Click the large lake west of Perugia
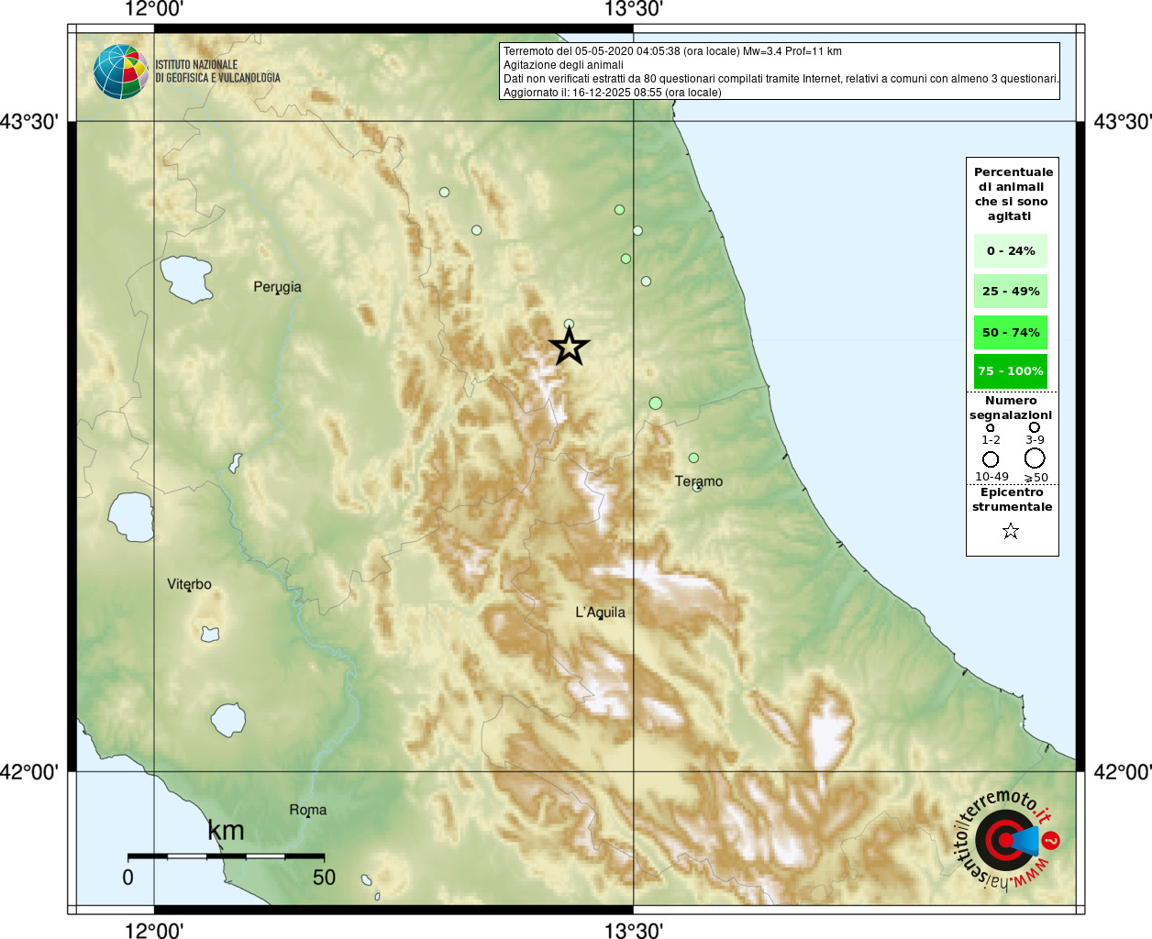This screenshot has width=1152, height=939. click(187, 279)
